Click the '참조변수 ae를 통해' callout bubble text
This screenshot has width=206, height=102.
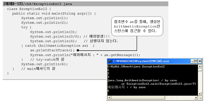pyautogui.click(x=137, y=27)
